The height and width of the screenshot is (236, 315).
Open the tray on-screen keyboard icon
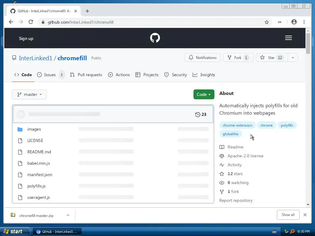(274, 232)
